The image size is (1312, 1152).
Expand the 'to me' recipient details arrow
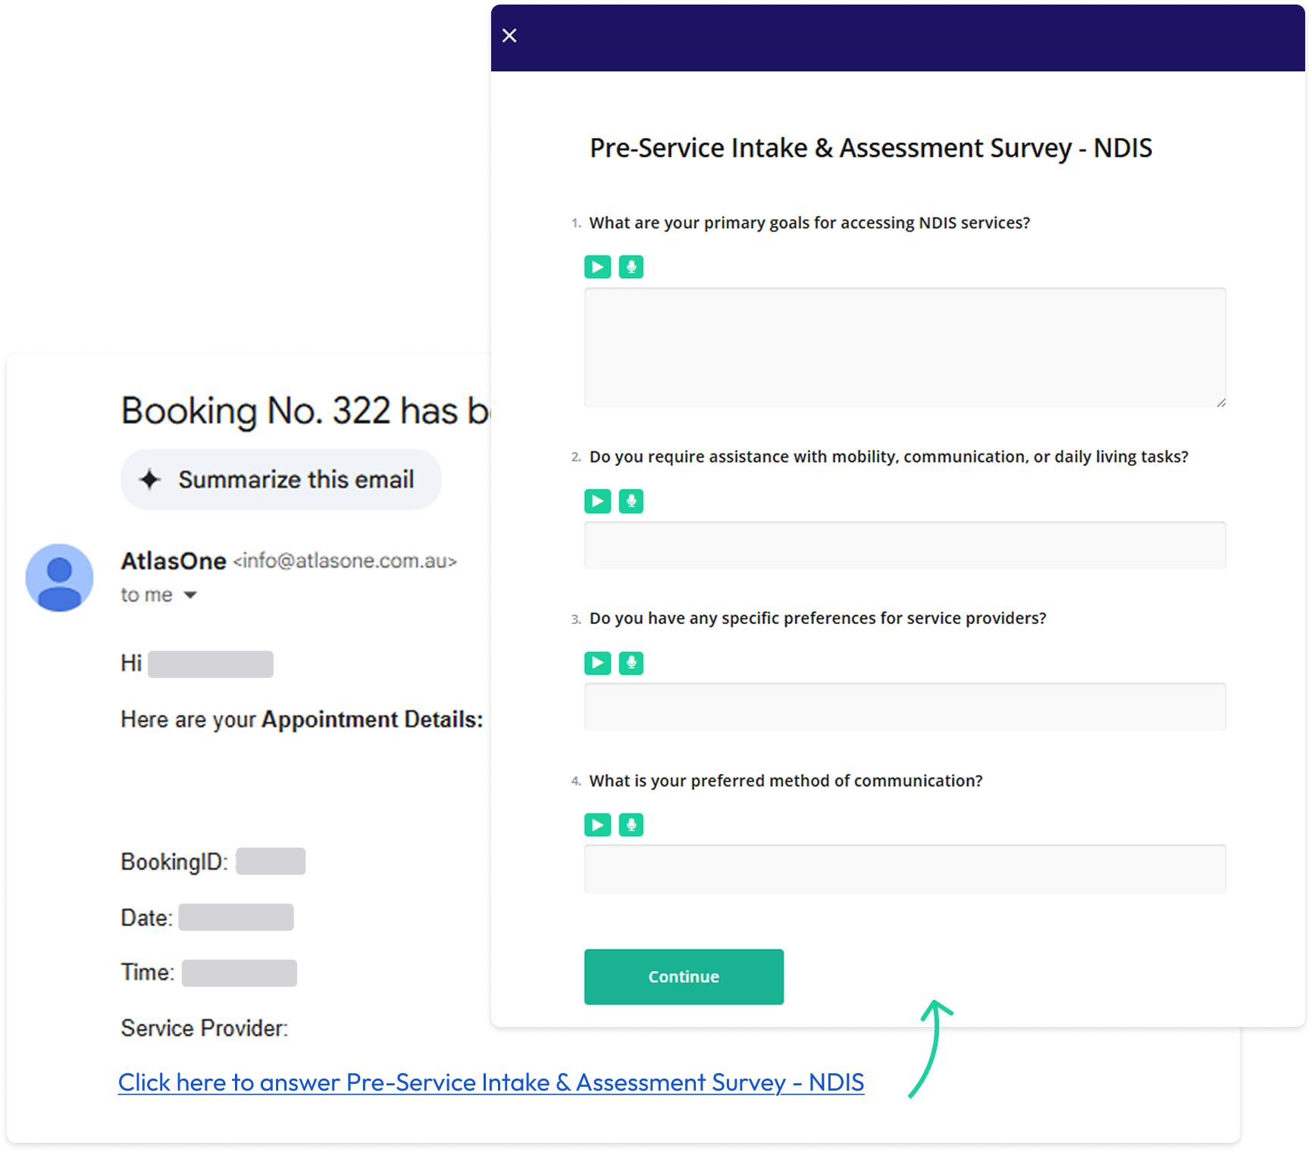pos(190,595)
